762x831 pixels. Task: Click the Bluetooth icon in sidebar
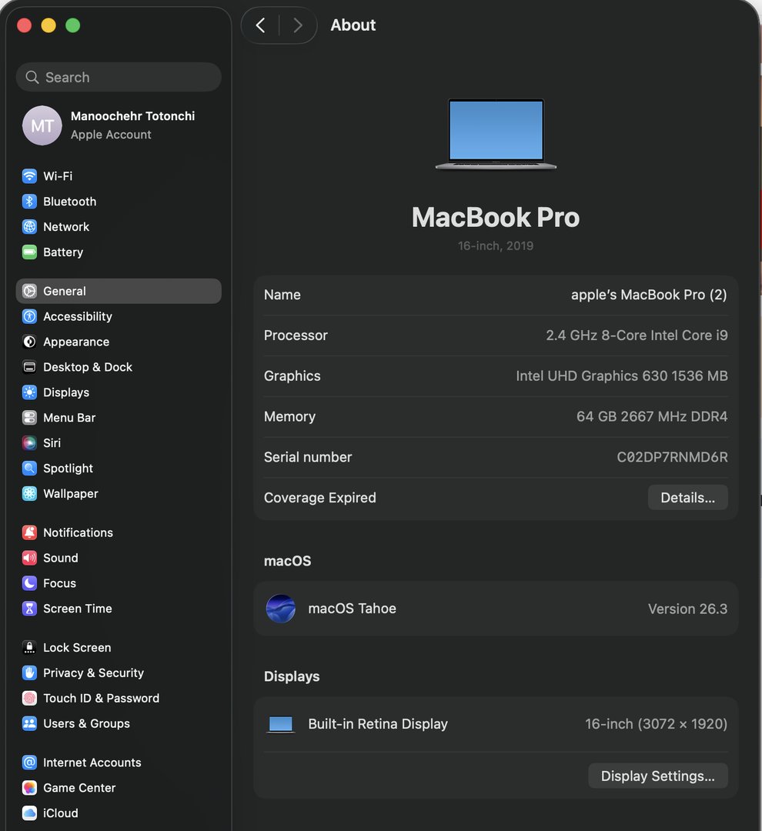(x=30, y=202)
